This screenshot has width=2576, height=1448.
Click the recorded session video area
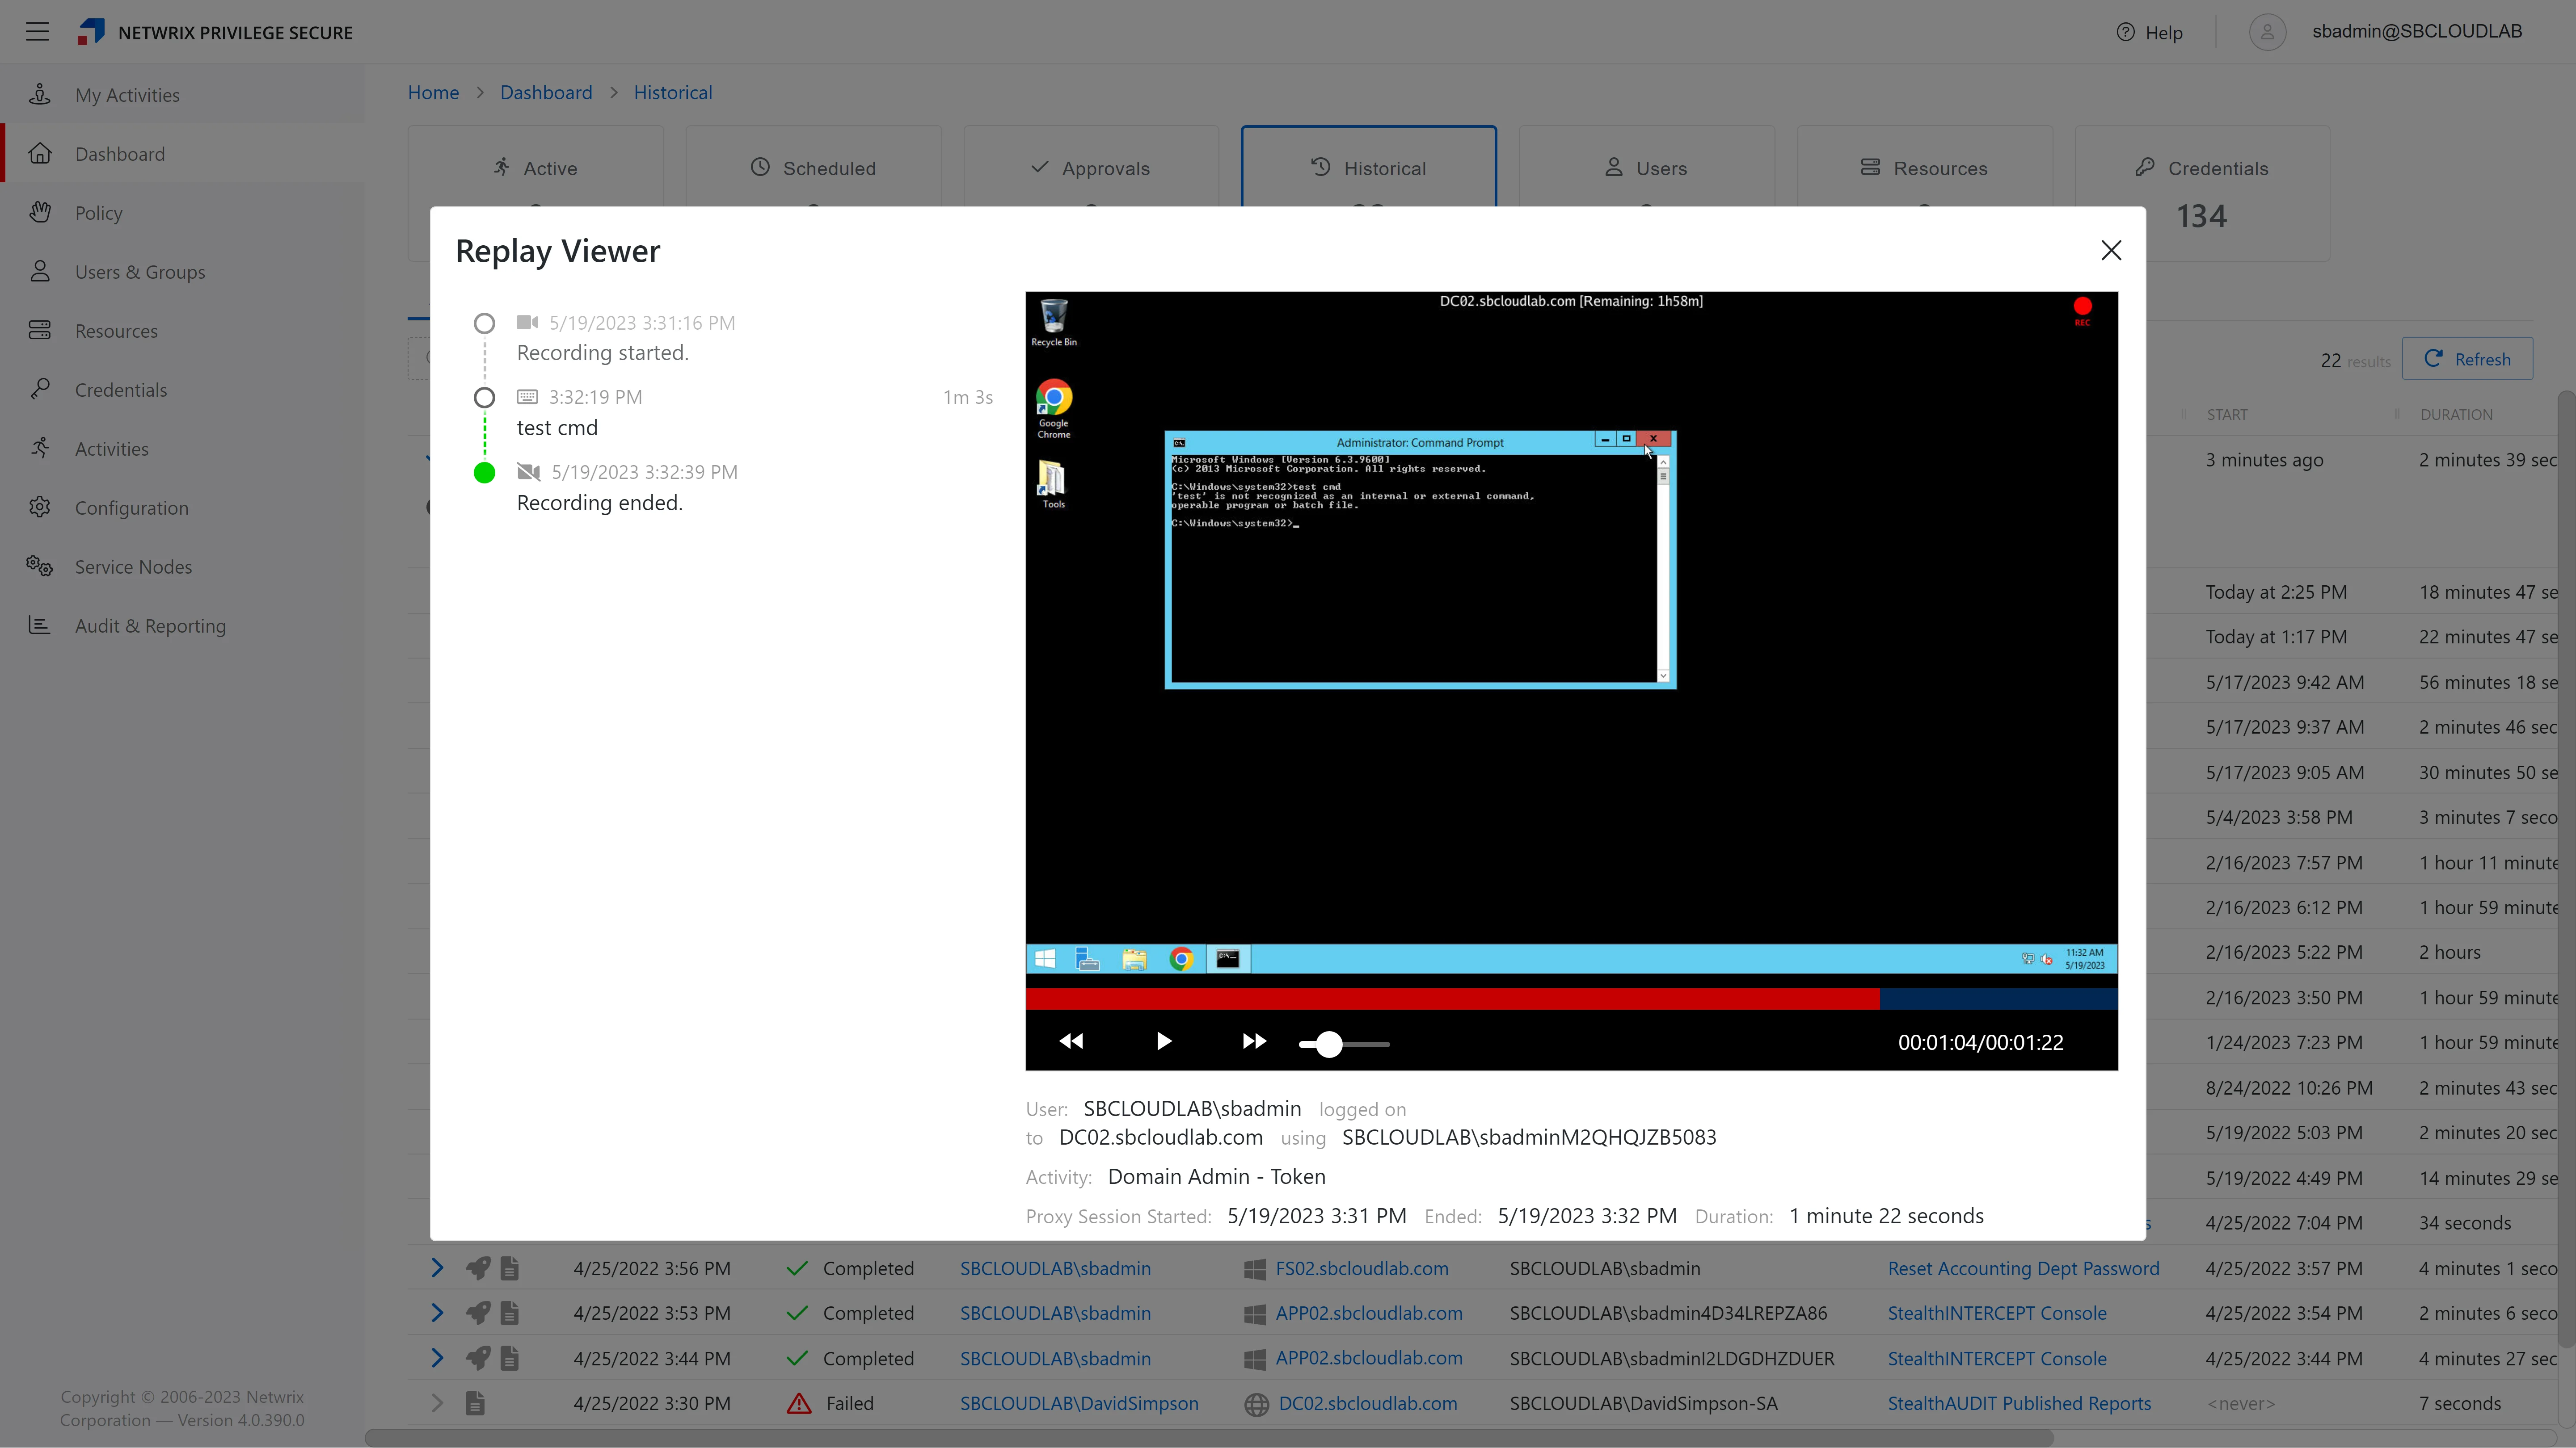pyautogui.click(x=1571, y=633)
